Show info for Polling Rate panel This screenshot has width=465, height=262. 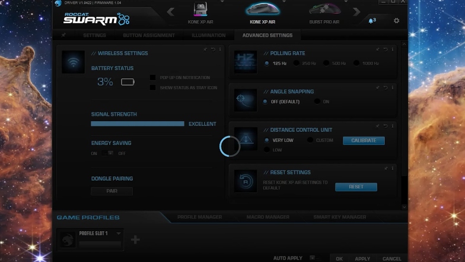tap(393, 49)
